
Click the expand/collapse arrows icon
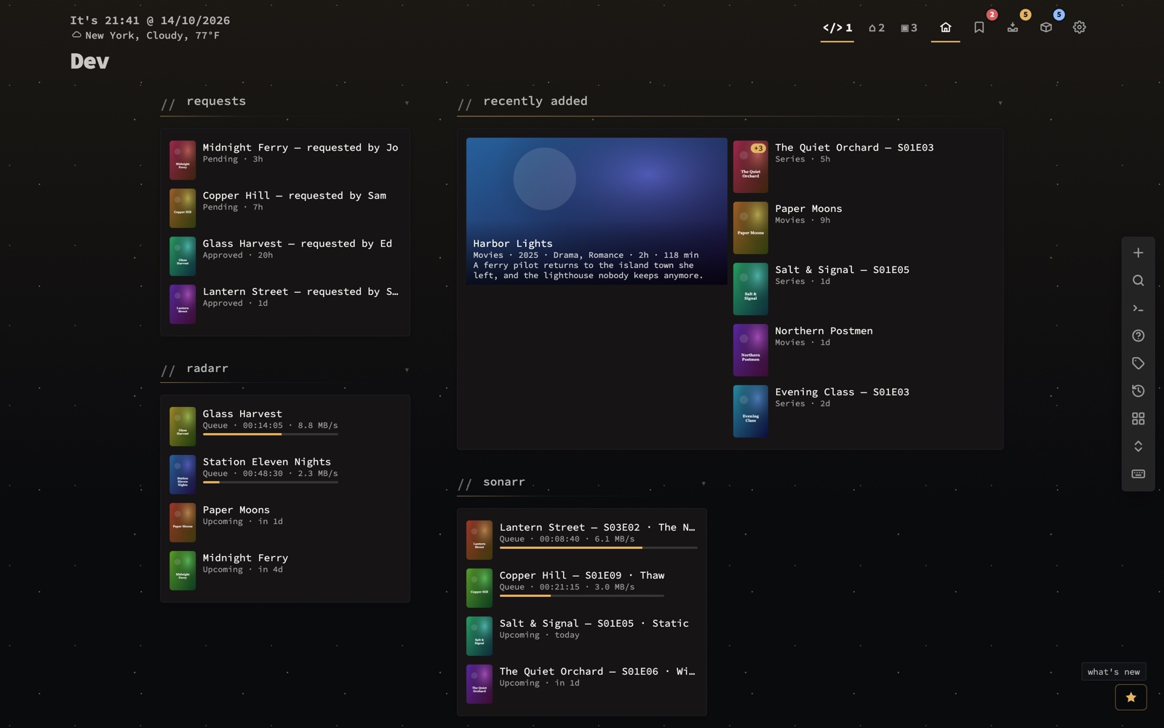pos(1138,446)
